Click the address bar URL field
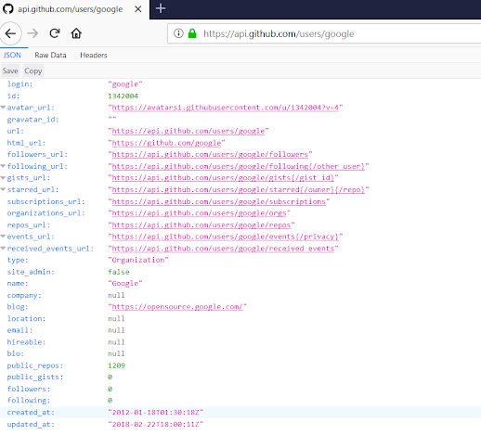481x448 pixels. (324, 33)
